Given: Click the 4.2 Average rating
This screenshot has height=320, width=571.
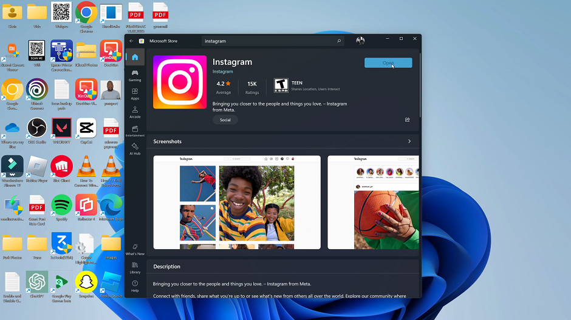Looking at the screenshot, I should click(x=223, y=87).
